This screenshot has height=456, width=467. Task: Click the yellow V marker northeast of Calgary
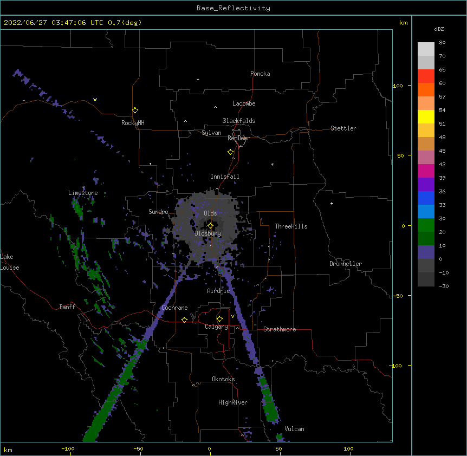coord(232,316)
